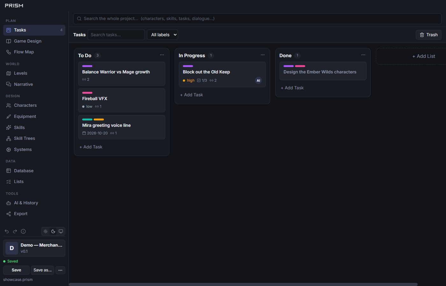Open Mira greeting voice line card
The image size is (446, 286).
[122, 127]
